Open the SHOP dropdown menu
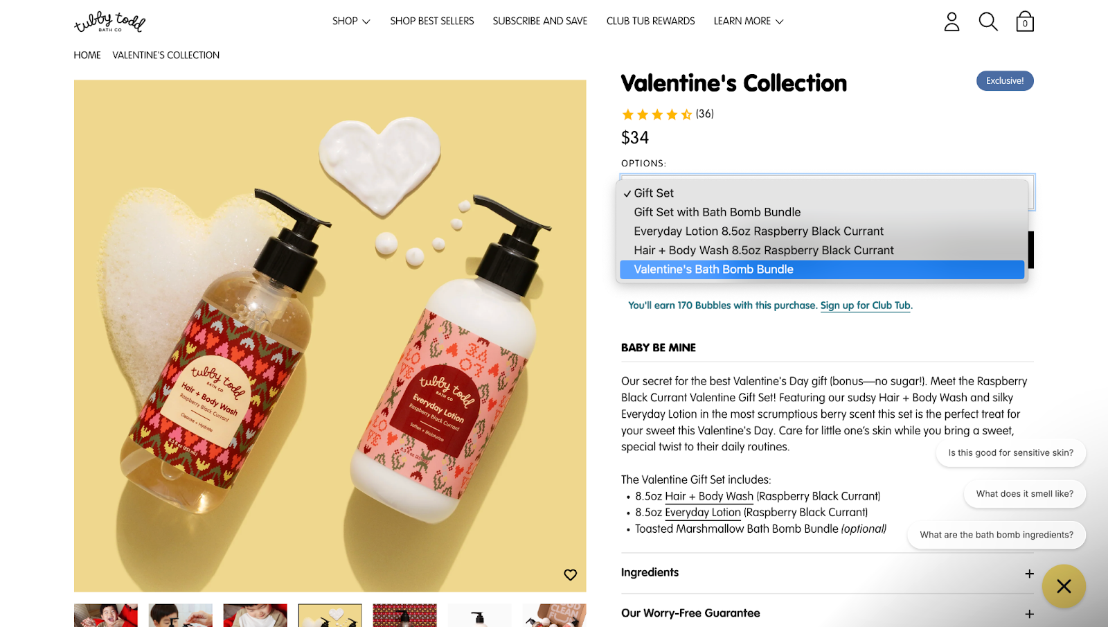Image resolution: width=1108 pixels, height=627 pixels. point(351,21)
